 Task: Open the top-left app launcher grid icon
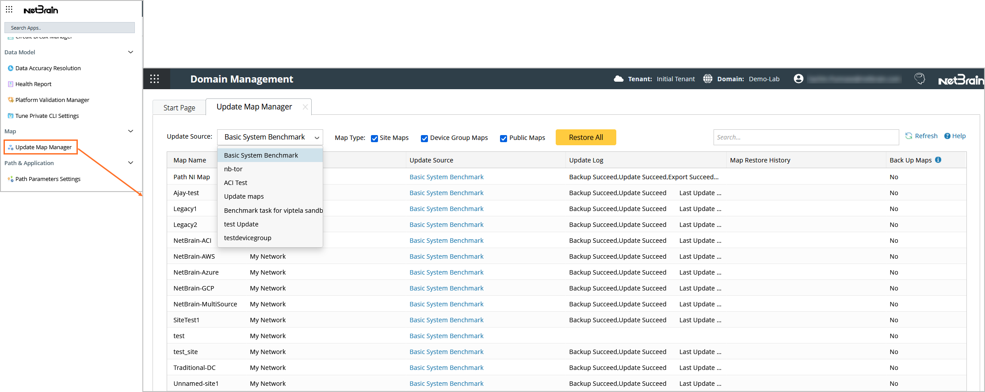[9, 9]
